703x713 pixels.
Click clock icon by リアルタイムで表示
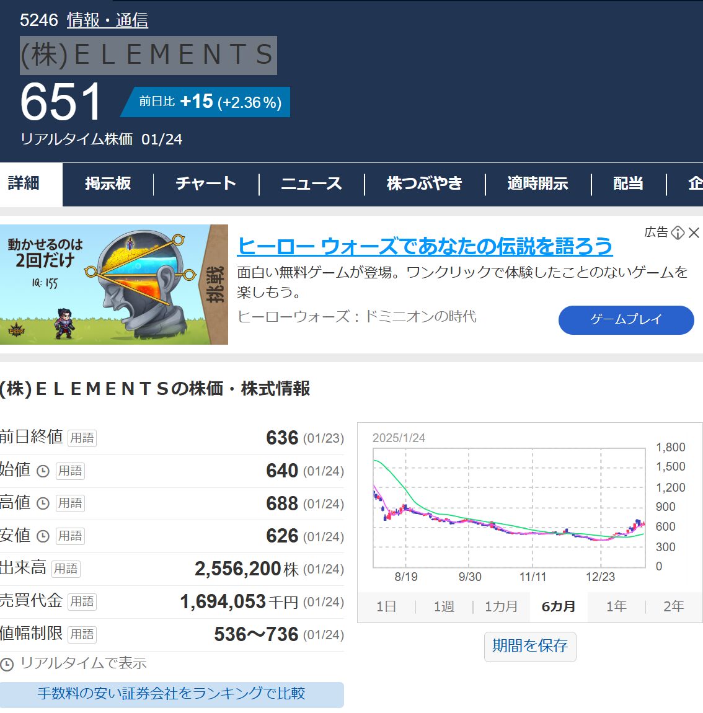[7, 665]
